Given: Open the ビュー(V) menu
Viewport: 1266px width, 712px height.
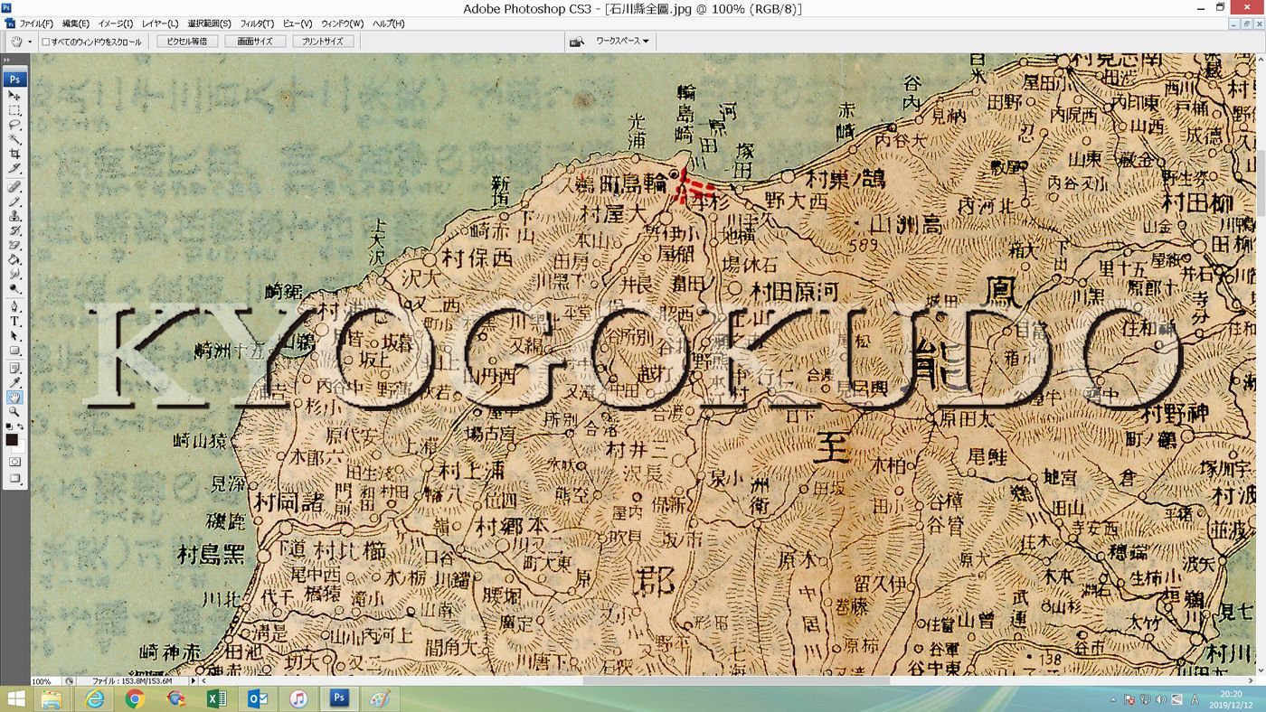Looking at the screenshot, I should click(298, 23).
